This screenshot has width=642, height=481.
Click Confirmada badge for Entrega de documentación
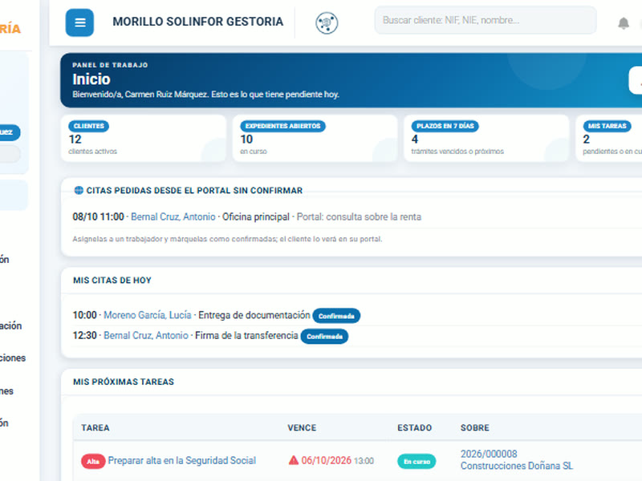[x=336, y=316]
